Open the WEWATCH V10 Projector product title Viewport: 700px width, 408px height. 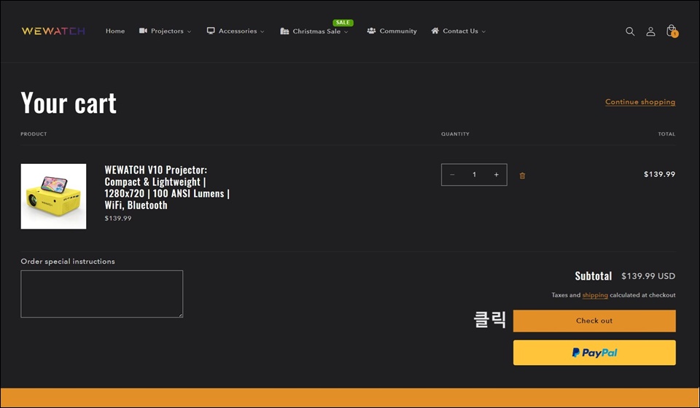tap(167, 187)
